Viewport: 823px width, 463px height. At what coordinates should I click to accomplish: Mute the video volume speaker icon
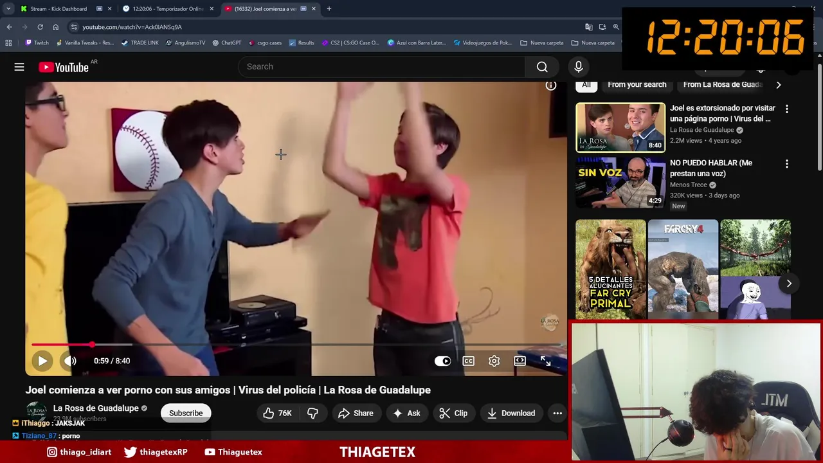tap(70, 361)
